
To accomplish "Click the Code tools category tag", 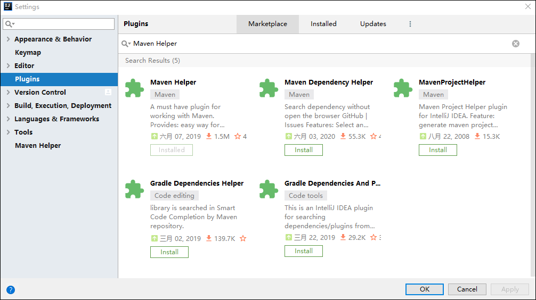I will (x=306, y=196).
